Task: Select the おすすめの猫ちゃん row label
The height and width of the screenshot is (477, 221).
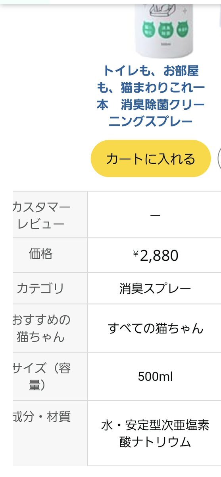Action: click(41, 328)
